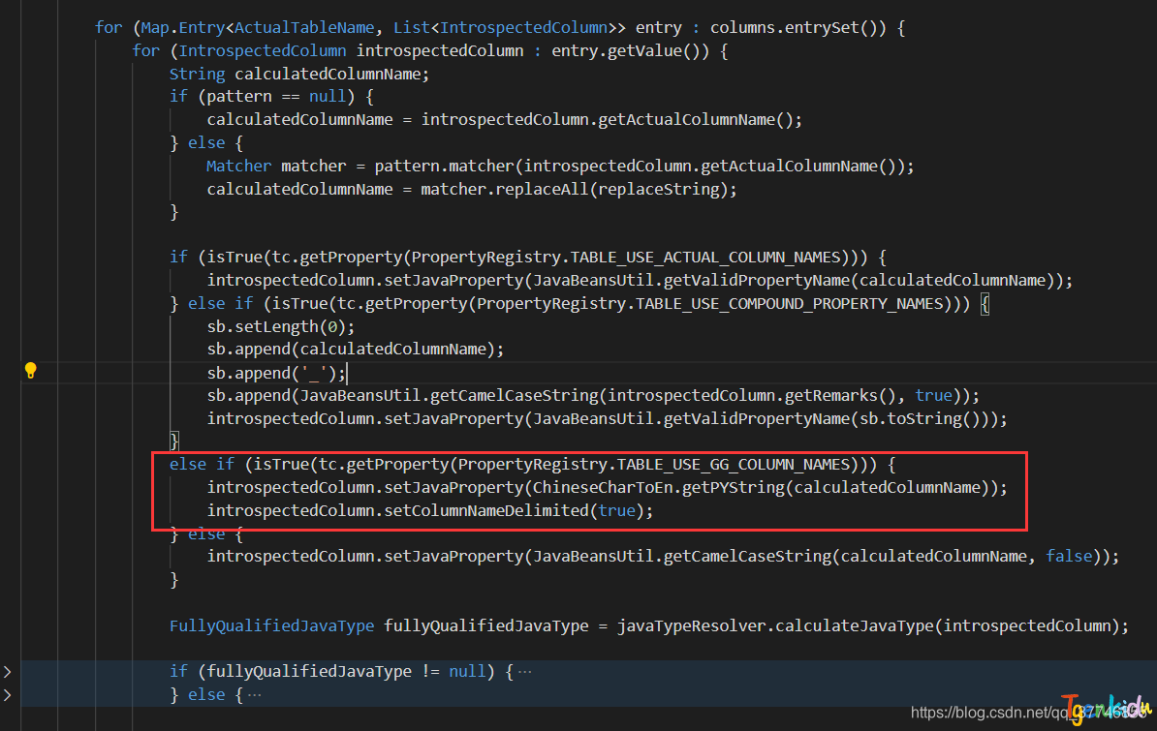Viewport: 1157px width, 731px height.
Task: Click 'setColumnNameDelimited(true);' line
Action: pos(518,510)
